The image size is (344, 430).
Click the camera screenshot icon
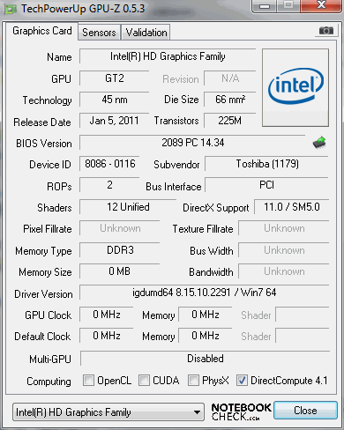point(326,31)
